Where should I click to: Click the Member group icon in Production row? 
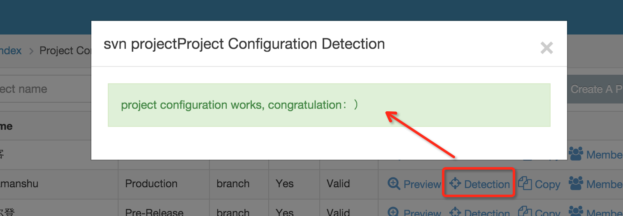tap(576, 184)
